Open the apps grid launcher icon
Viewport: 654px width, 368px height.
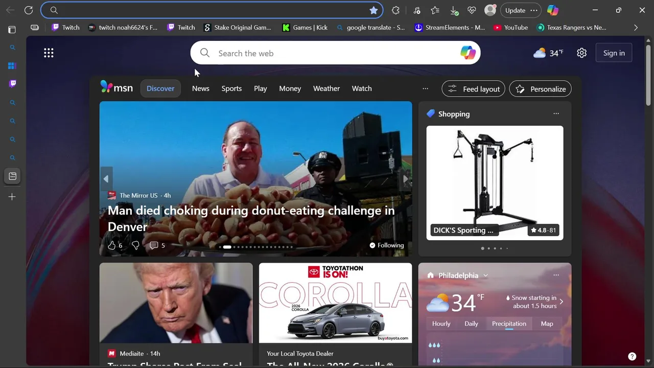pyautogui.click(x=49, y=53)
